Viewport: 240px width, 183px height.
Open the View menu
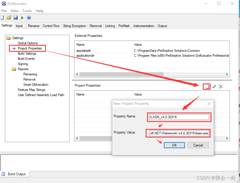pyautogui.click(x=14, y=11)
